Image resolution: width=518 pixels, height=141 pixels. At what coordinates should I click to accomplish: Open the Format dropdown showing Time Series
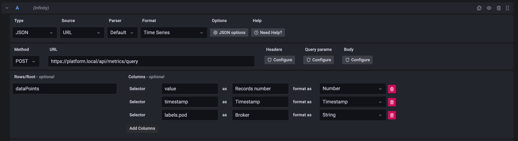(174, 33)
